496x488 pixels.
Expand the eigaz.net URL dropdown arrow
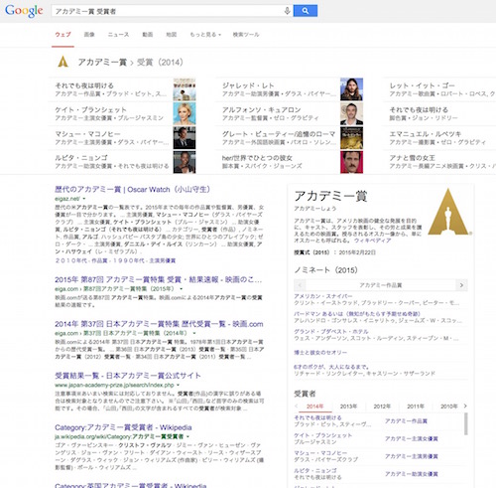tap(84, 199)
